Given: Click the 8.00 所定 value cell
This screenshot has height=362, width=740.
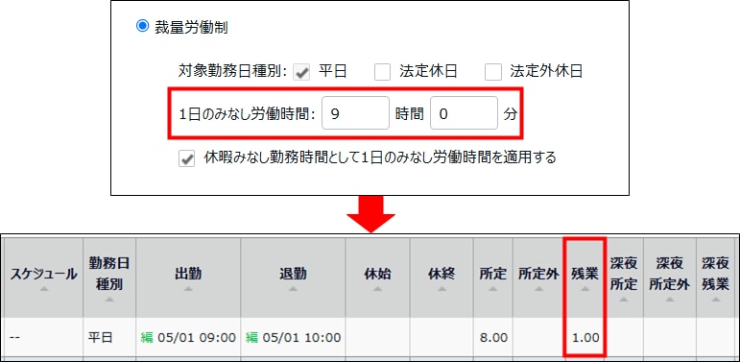Looking at the screenshot, I should pos(493,338).
